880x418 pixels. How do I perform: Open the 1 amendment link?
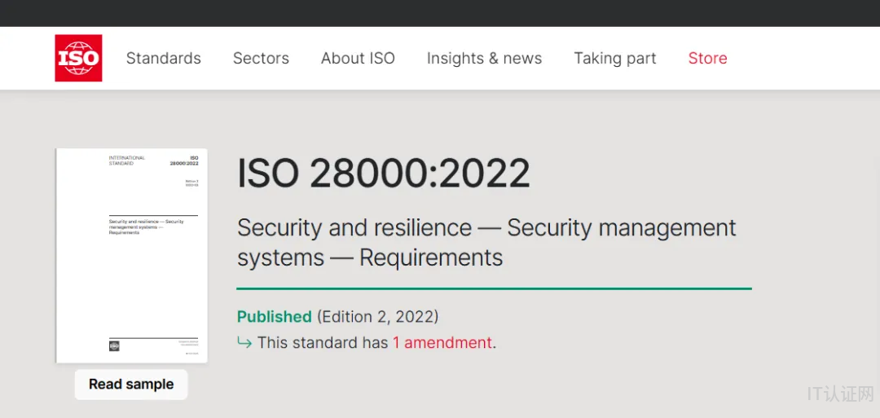(442, 342)
